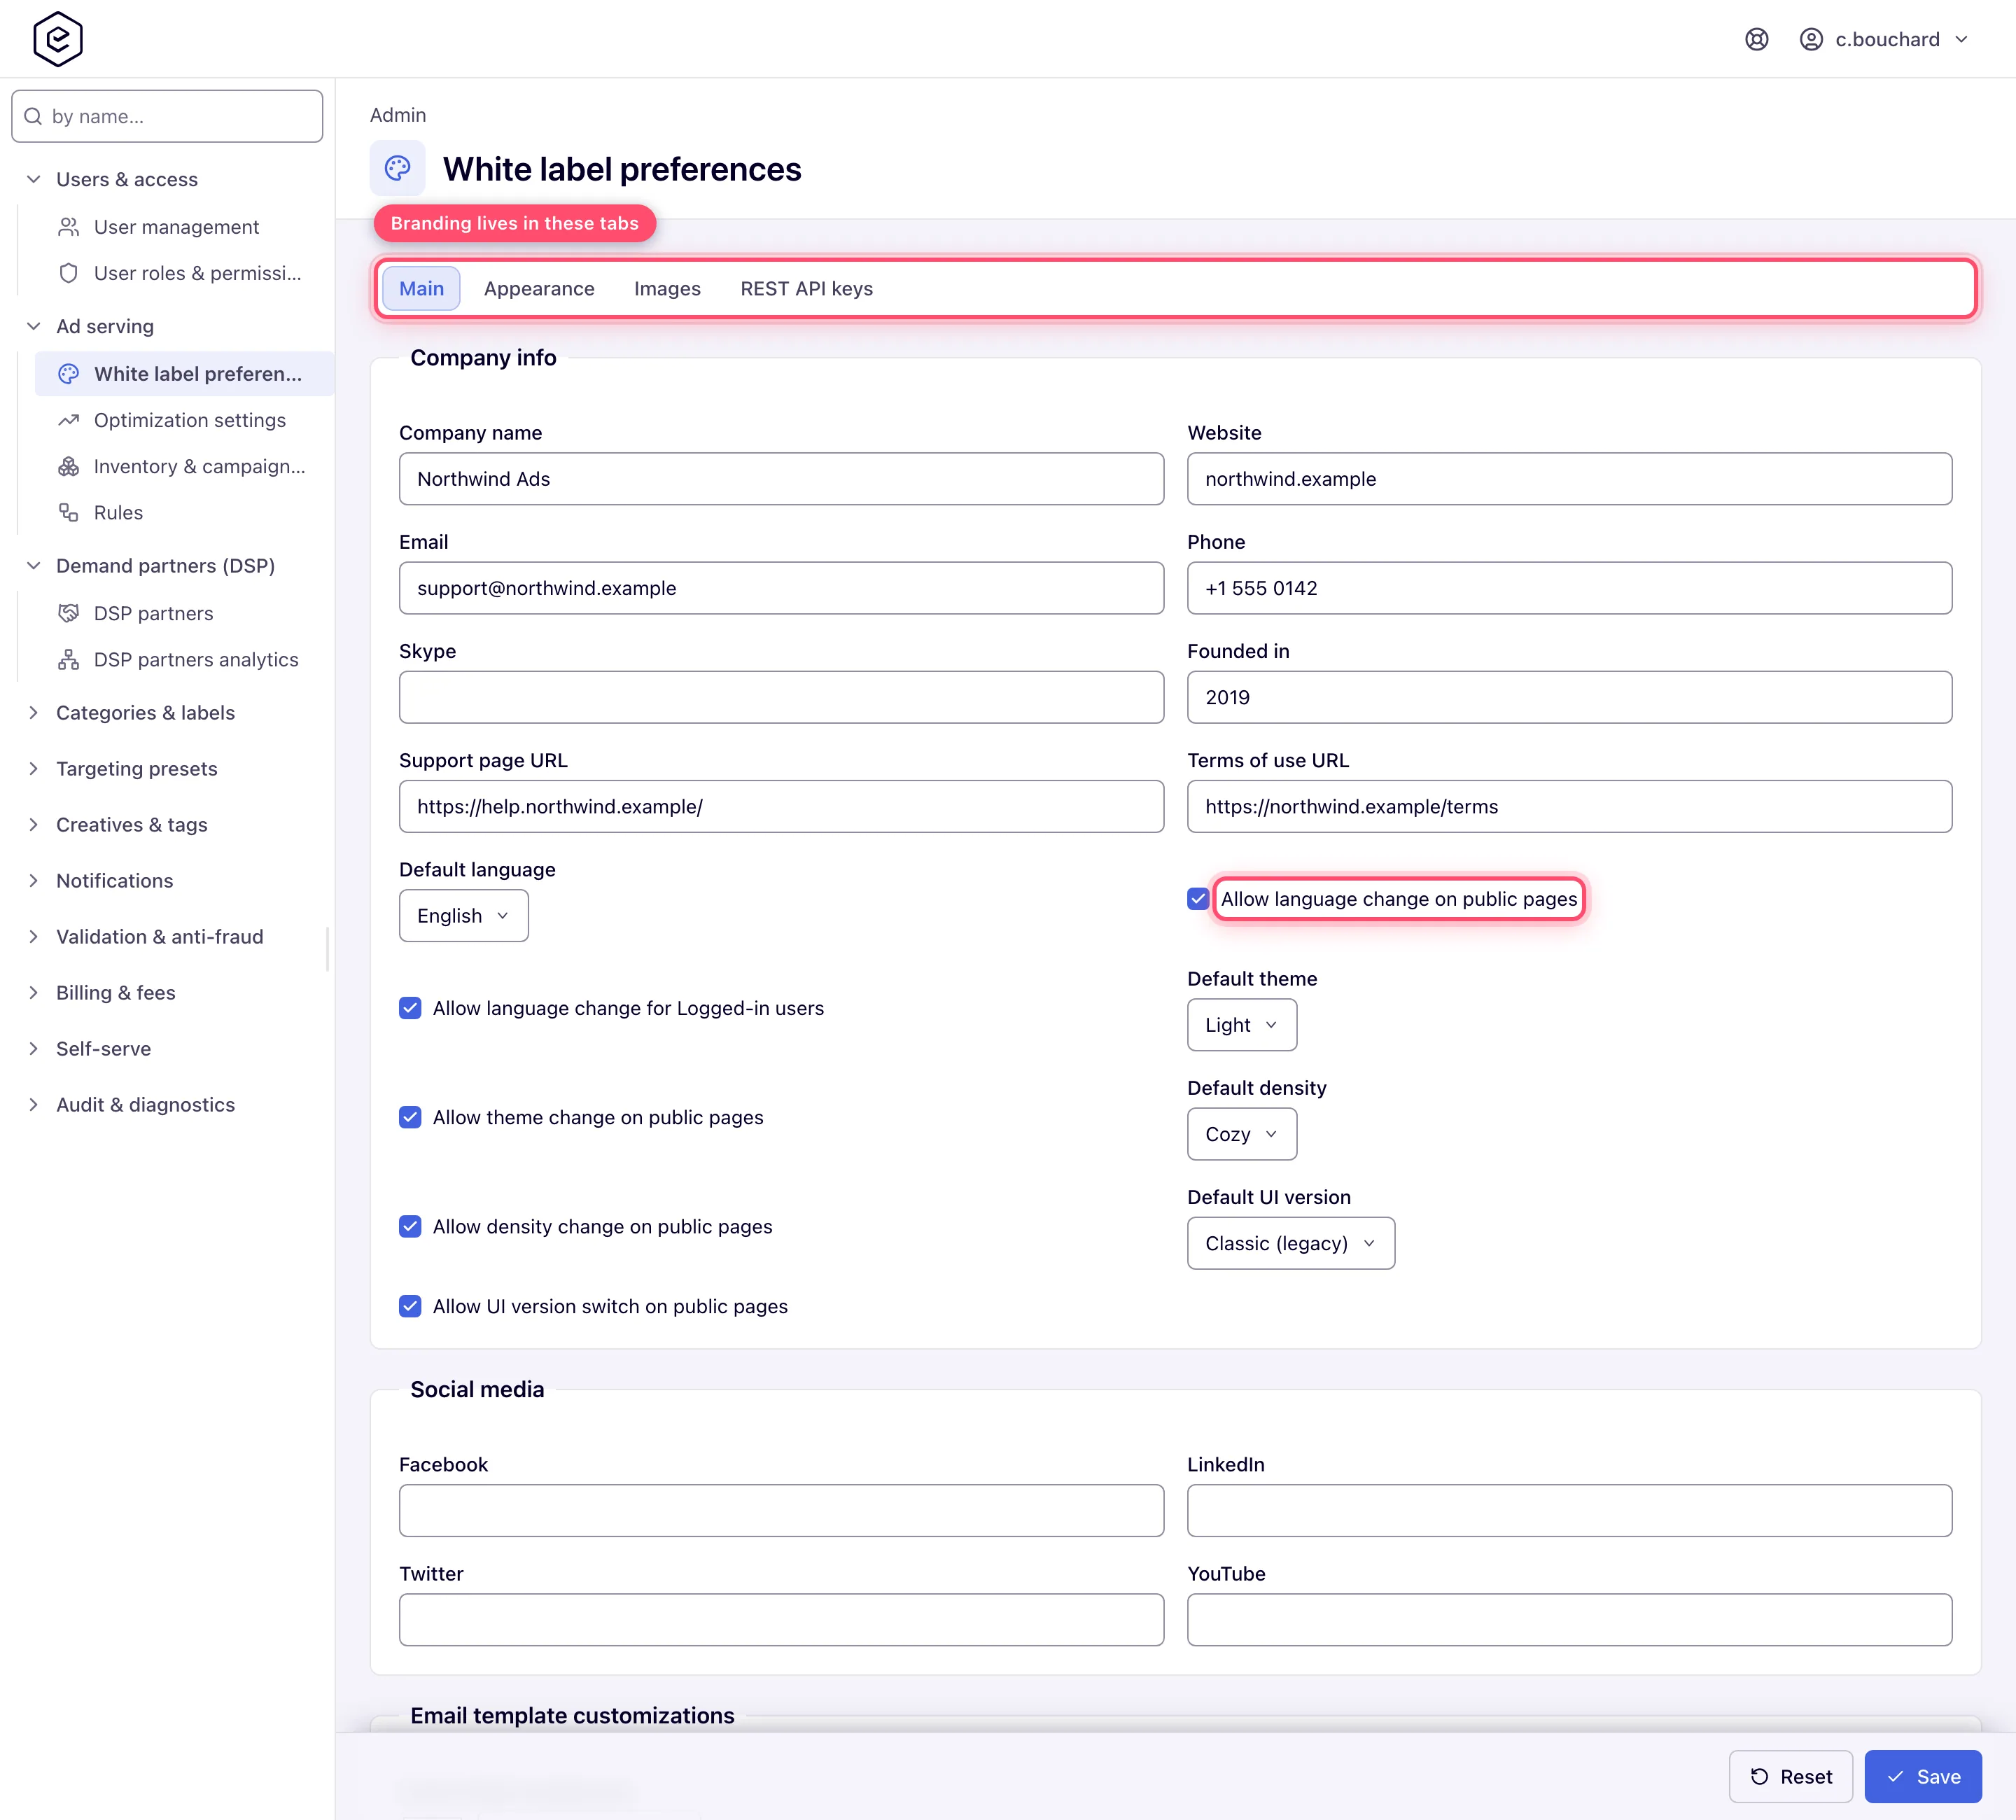This screenshot has width=2016, height=1820.
Task: Click the trend arrow icon for Optimization settings
Action: [x=68, y=420]
